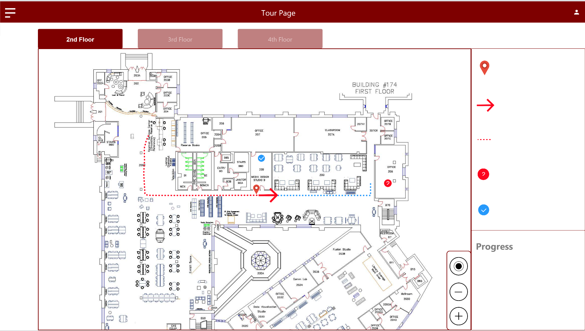
Task: Click the Tour Page title
Action: 278,13
